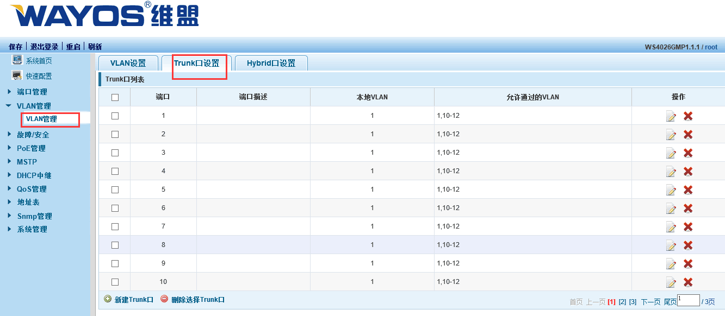Screen dimensions: 725x316
Task: Check the box for port 10 row
Action: 115,282
